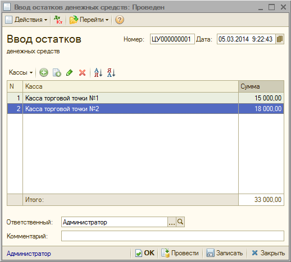Click the OK button
The height and width of the screenshot is (262, 291).
coord(145,253)
